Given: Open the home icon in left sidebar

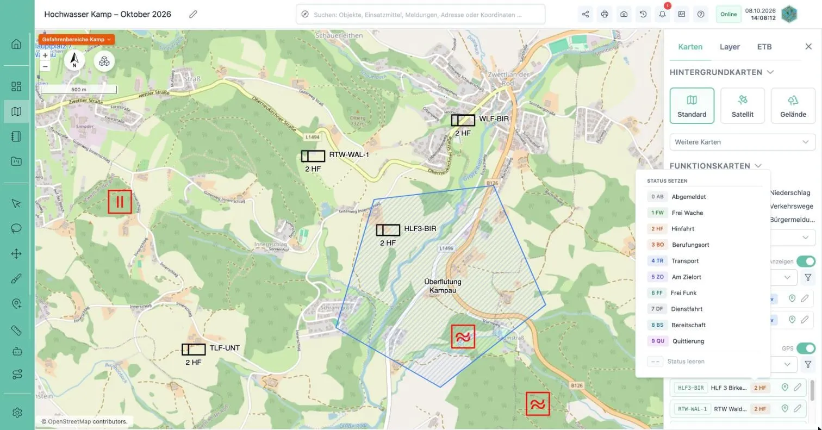Looking at the screenshot, I should coord(16,44).
